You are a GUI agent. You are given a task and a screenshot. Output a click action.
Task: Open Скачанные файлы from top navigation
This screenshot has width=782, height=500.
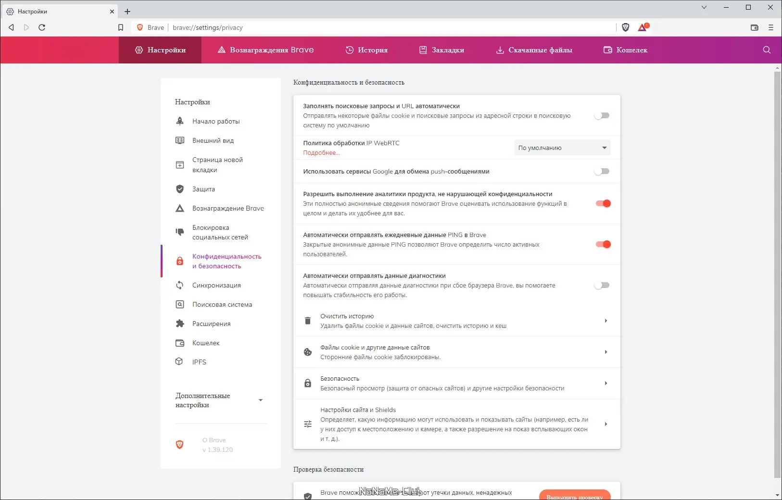click(x=534, y=50)
